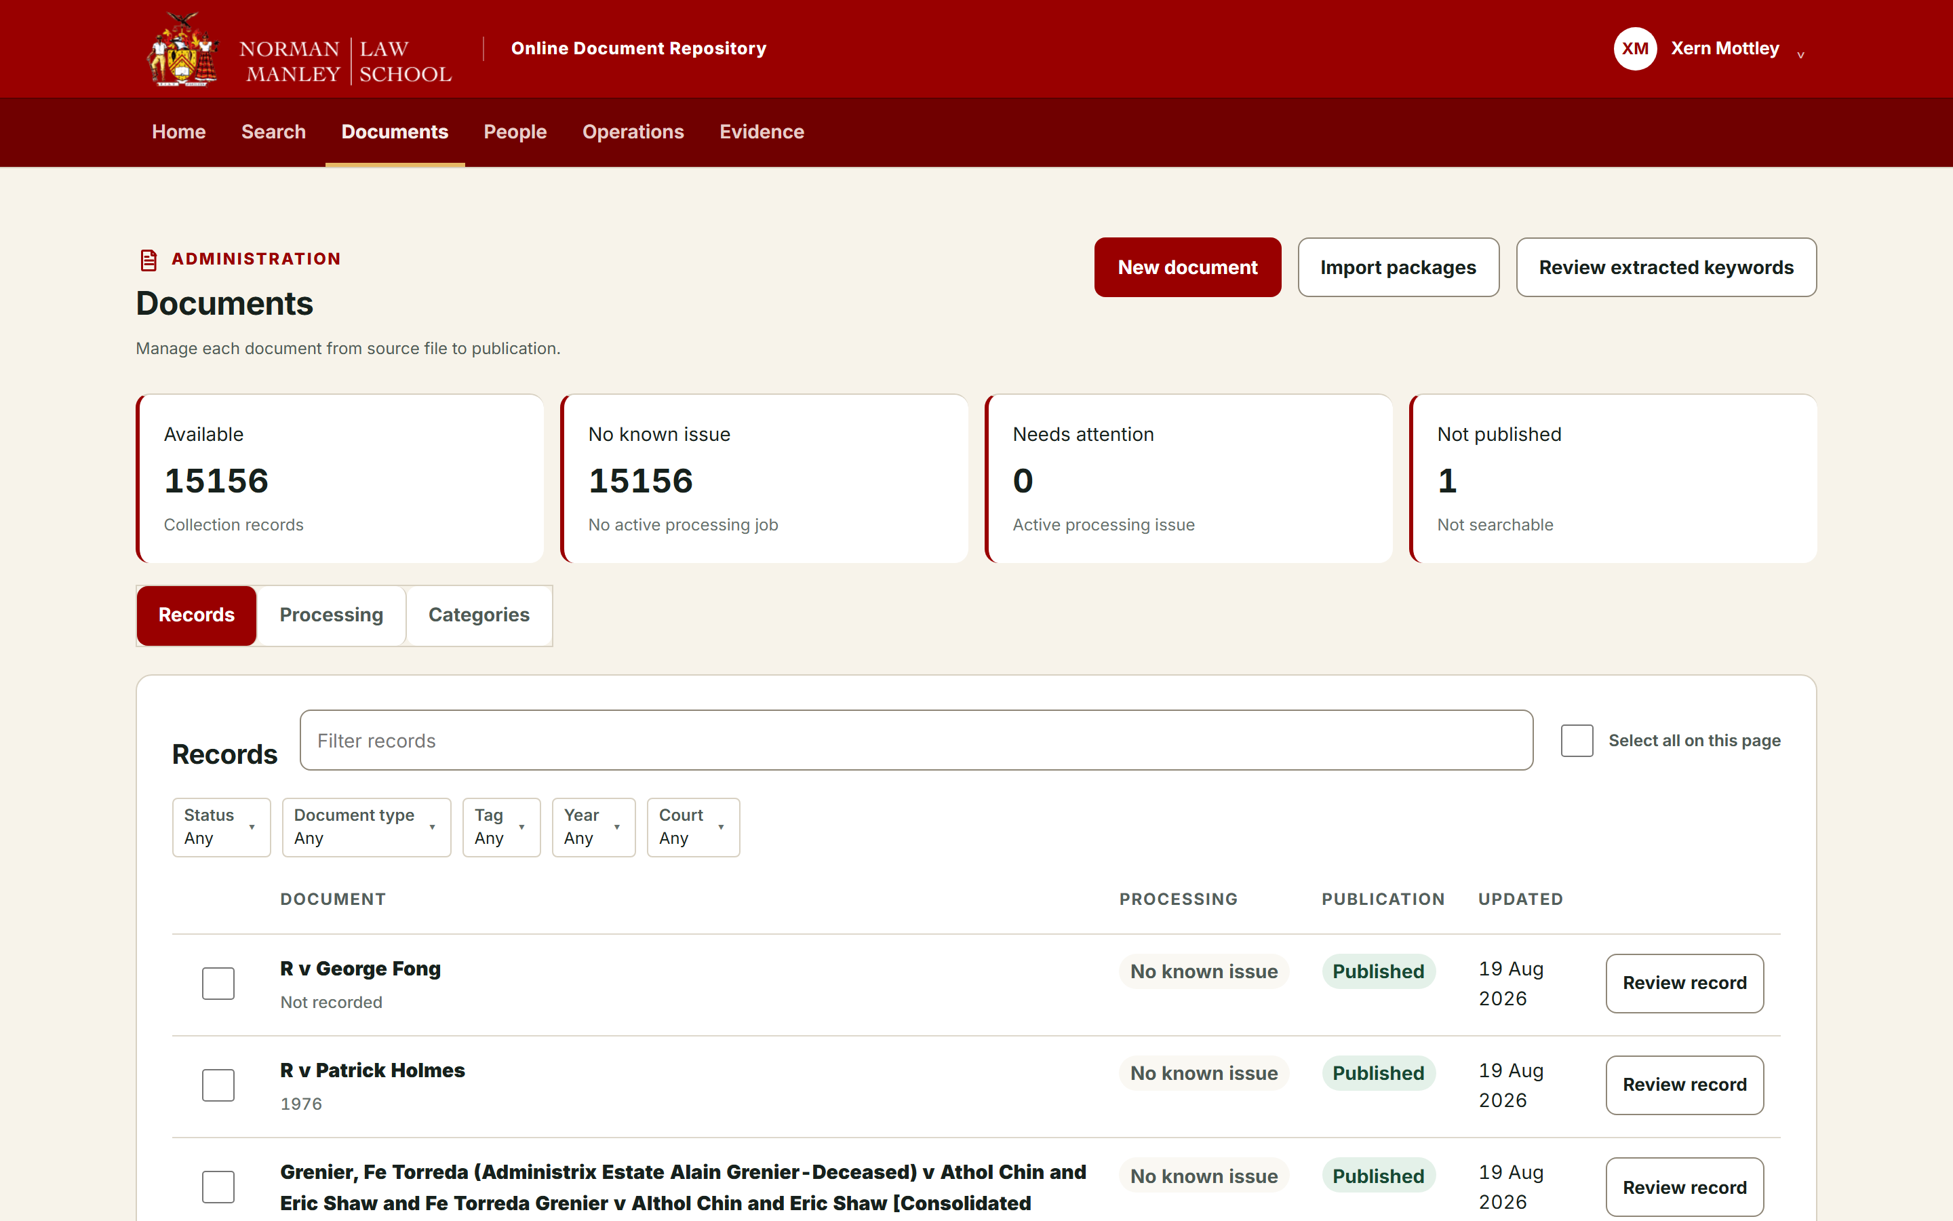Click the Norman Manley Law School crest logo
This screenshot has height=1221, width=1953.
click(183, 50)
